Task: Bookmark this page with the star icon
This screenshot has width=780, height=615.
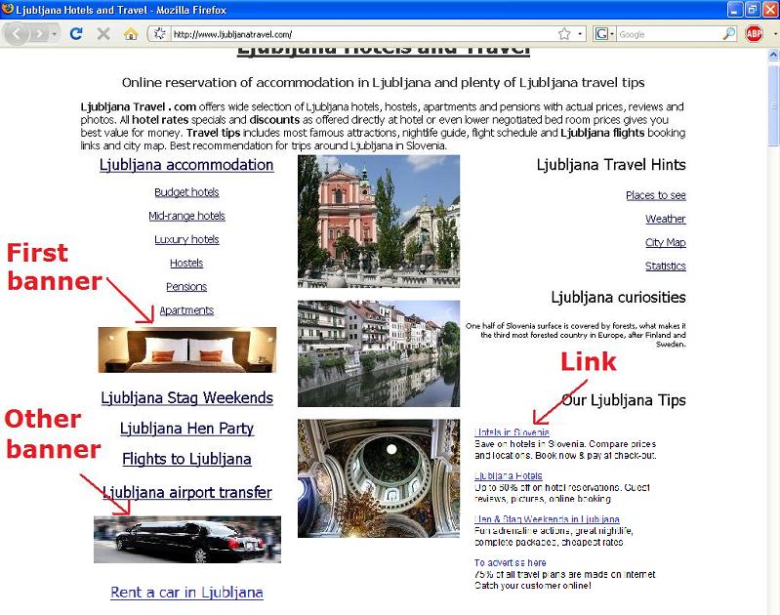Action: point(564,33)
